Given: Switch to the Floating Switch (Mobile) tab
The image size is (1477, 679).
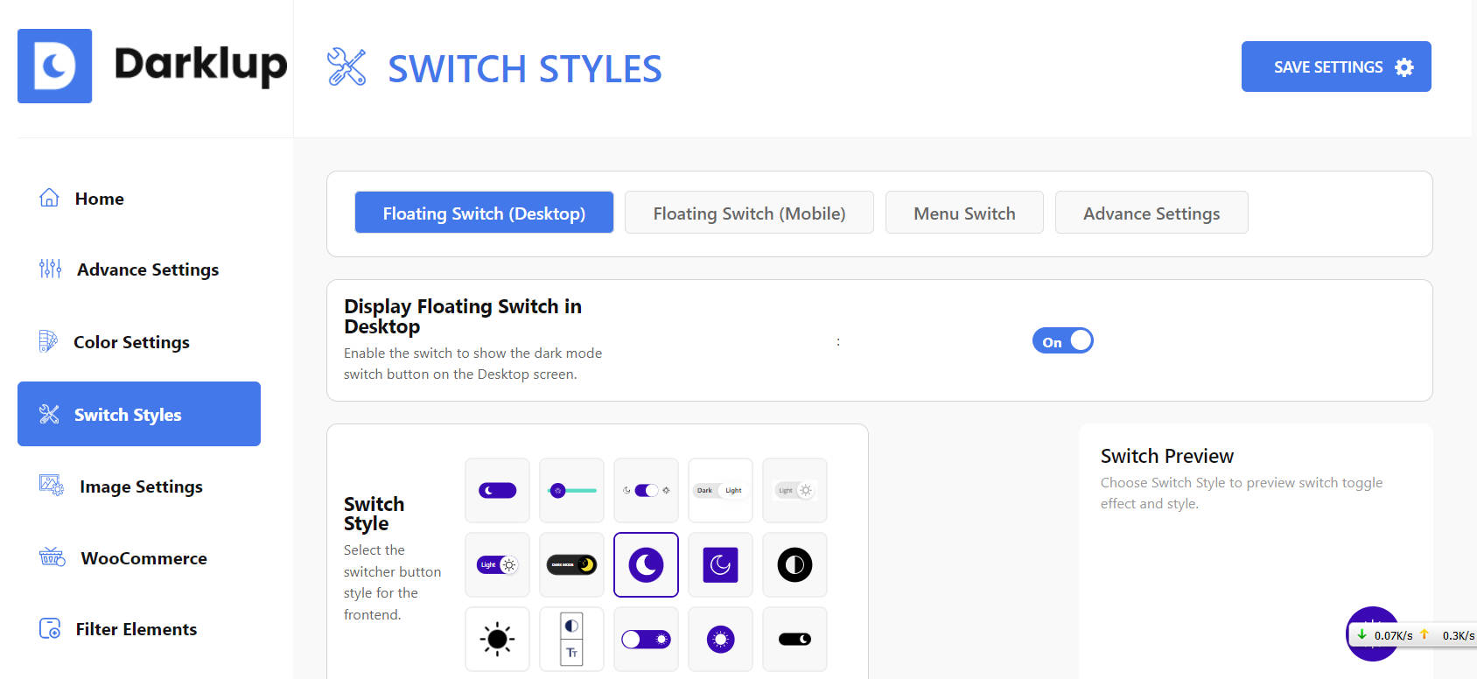Looking at the screenshot, I should tap(749, 213).
